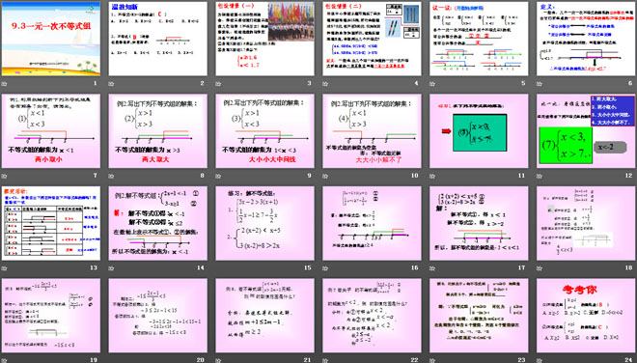Click the animation star icon under slide 11
This screenshot has height=363, width=637.
(432, 176)
